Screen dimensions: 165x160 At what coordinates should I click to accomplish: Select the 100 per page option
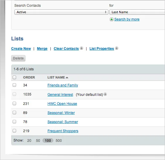[48, 141]
